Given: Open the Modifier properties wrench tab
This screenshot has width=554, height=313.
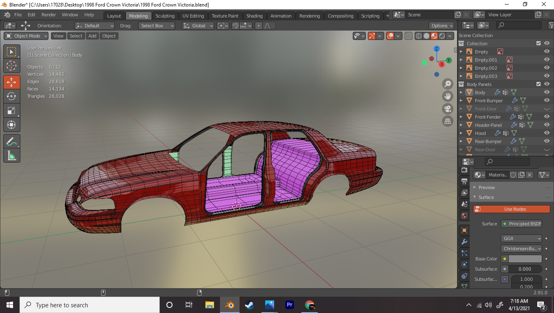Looking at the screenshot, I should click(x=464, y=242).
